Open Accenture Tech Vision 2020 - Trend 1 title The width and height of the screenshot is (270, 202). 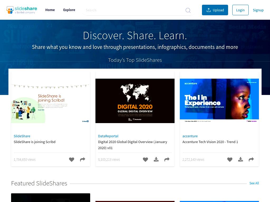tap(210, 142)
